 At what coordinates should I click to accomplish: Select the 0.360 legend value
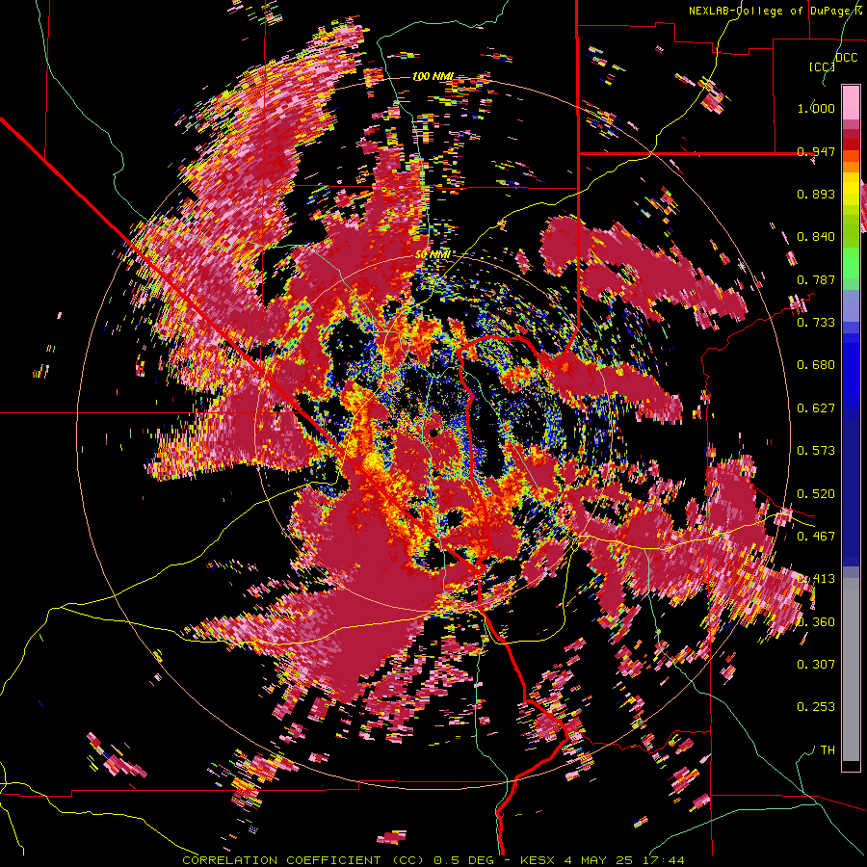tap(816, 622)
